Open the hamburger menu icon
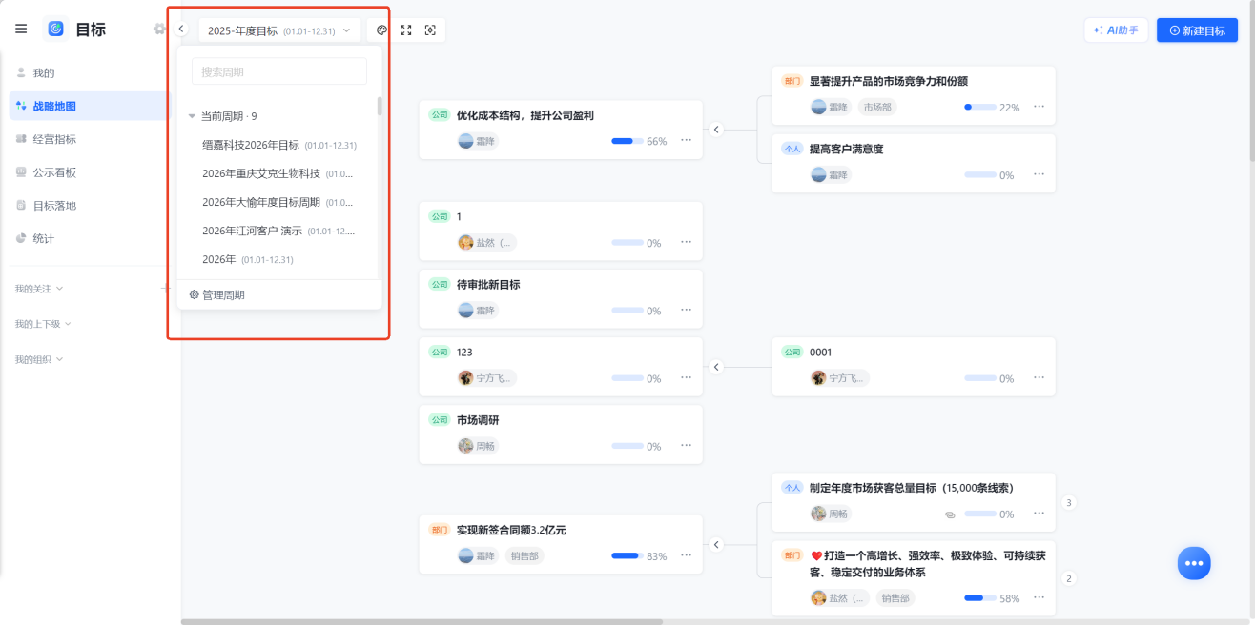Screen dimensions: 1255x625 pos(21,30)
